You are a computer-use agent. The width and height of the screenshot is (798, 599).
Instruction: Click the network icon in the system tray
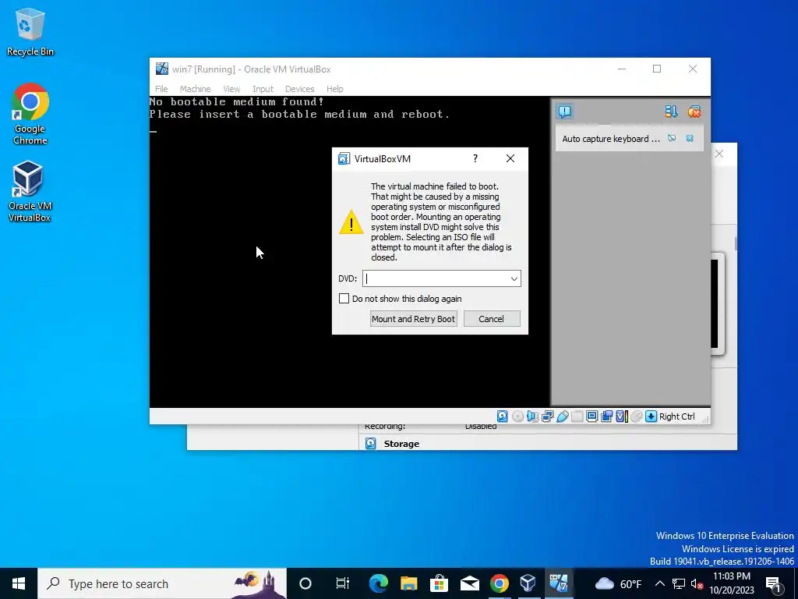679,583
